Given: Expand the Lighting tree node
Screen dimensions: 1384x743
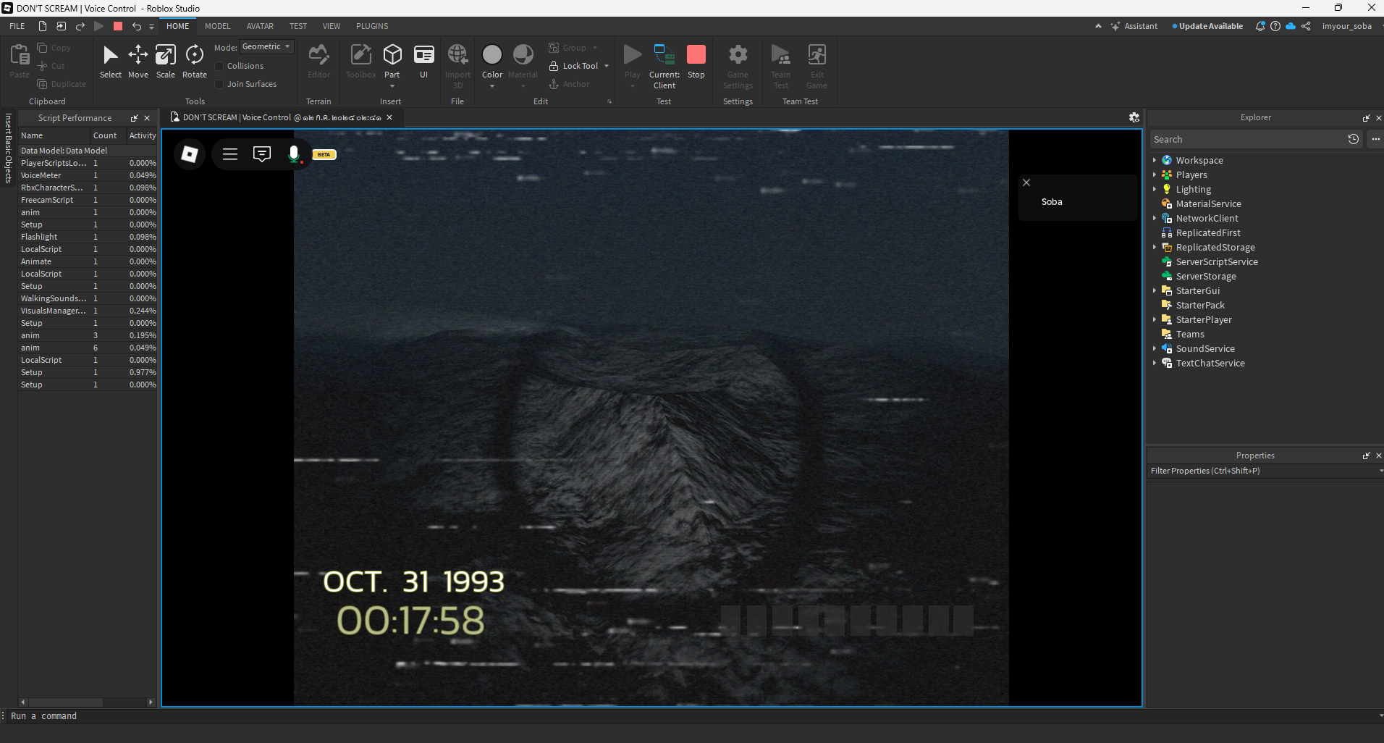Looking at the screenshot, I should (1155, 189).
